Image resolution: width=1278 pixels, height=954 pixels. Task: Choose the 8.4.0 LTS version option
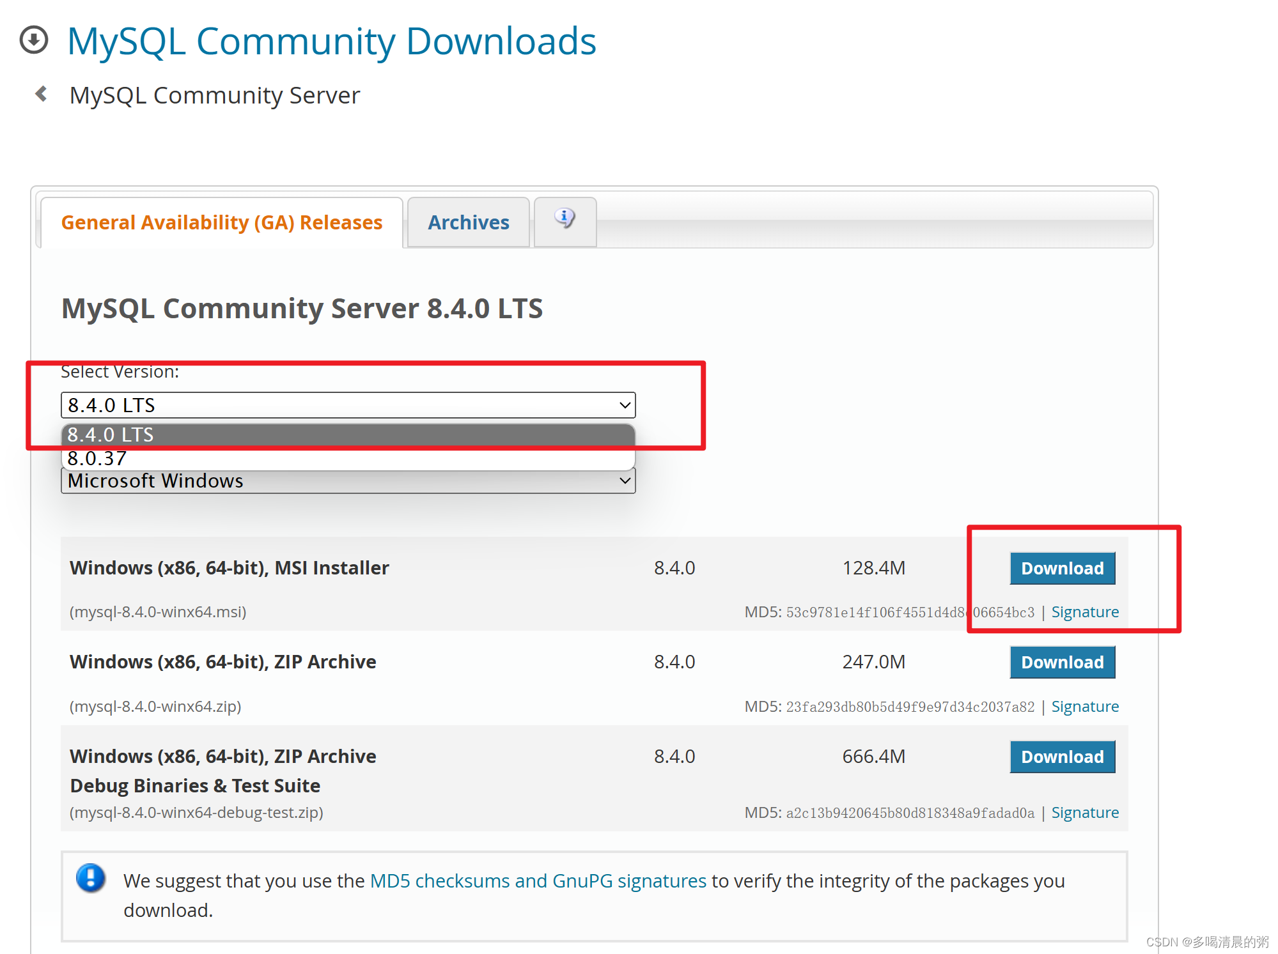pyautogui.click(x=348, y=435)
